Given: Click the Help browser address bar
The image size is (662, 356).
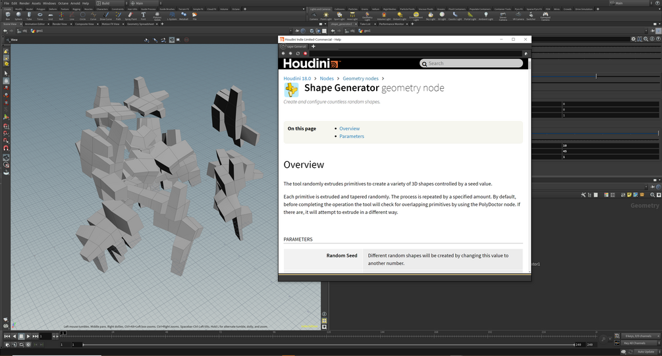Looking at the screenshot, I should click(x=416, y=53).
